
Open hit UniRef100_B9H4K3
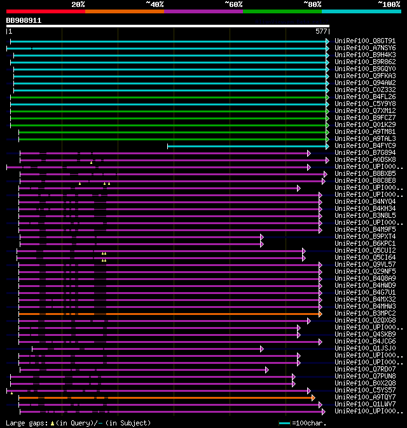[365, 55]
